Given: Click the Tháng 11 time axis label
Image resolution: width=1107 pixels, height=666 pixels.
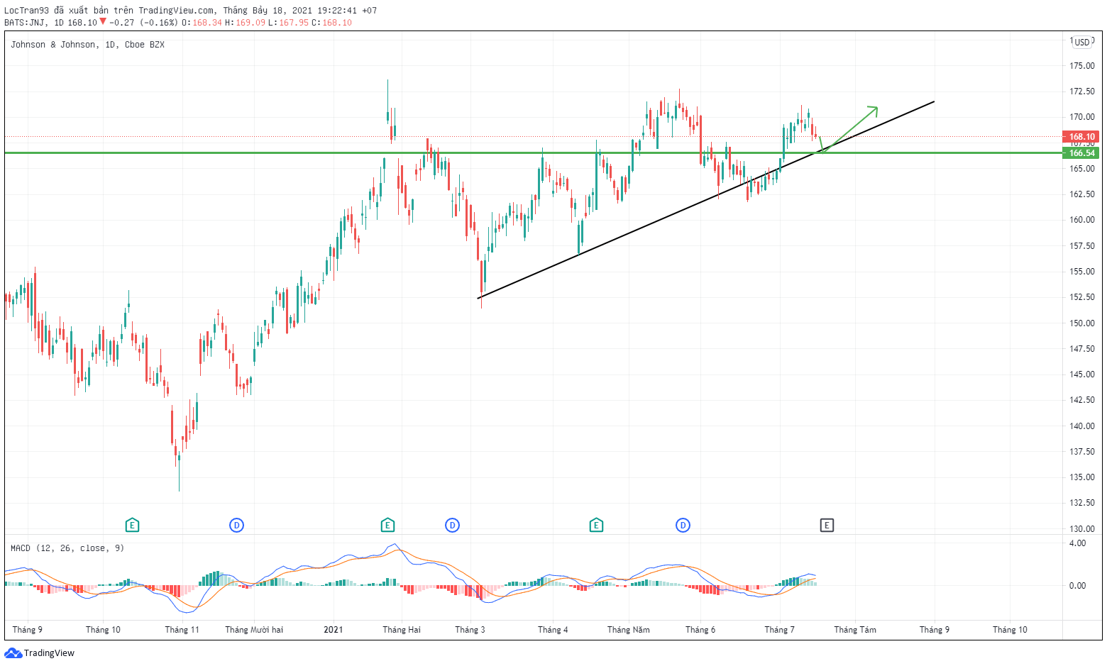Looking at the screenshot, I should point(182,630).
